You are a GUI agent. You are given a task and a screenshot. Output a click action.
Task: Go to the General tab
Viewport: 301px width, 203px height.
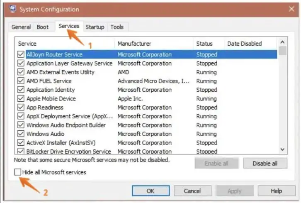[x=21, y=27]
